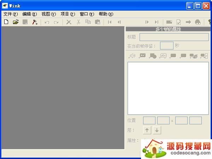Open the 视图 menu

coord(48,14)
